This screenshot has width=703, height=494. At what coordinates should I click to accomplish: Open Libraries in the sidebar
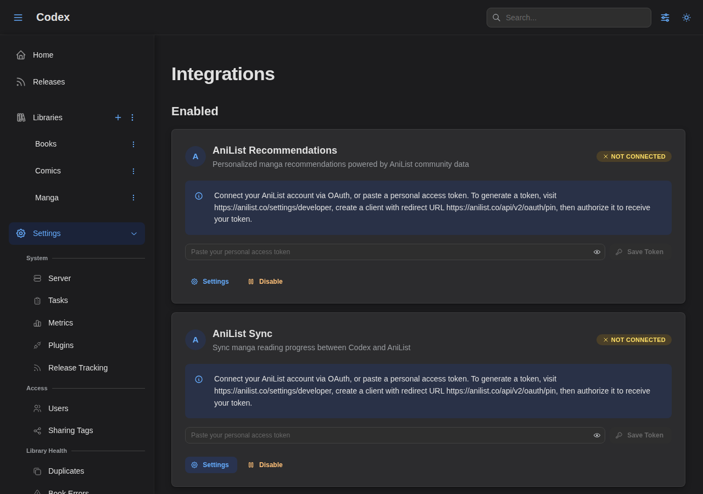click(48, 117)
